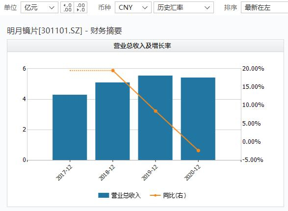Click the 2018-12 growth rate data point
The image size is (288, 211).
click(113, 71)
